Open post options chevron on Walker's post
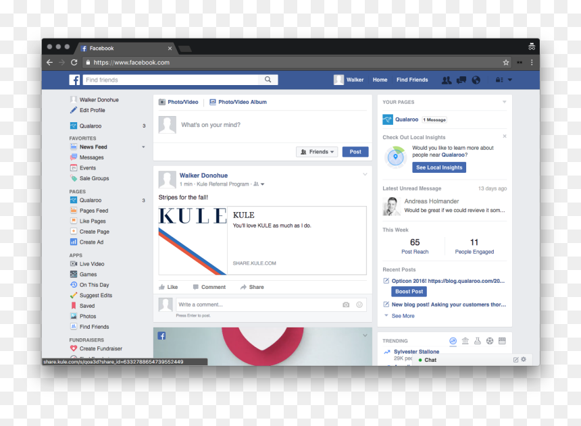Image resolution: width=581 pixels, height=426 pixels. [x=365, y=174]
